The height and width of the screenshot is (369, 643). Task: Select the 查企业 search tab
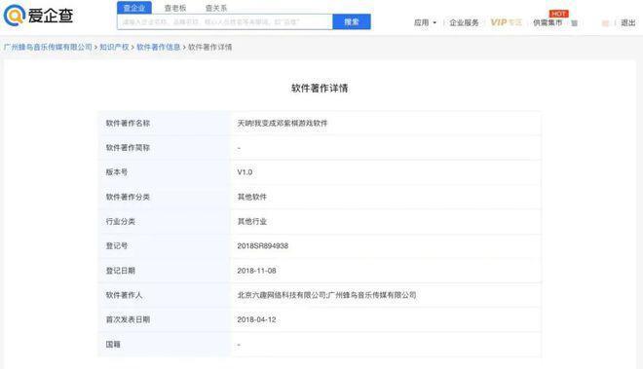click(134, 8)
